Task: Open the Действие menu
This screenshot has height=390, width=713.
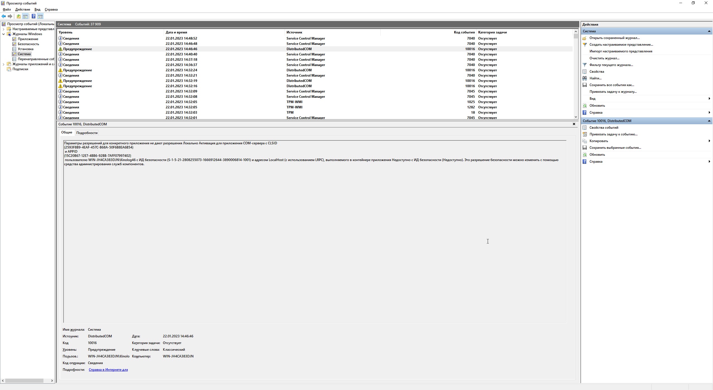Action: click(23, 9)
